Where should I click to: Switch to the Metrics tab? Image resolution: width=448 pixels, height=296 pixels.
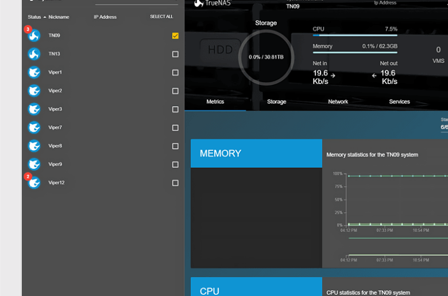click(x=215, y=102)
